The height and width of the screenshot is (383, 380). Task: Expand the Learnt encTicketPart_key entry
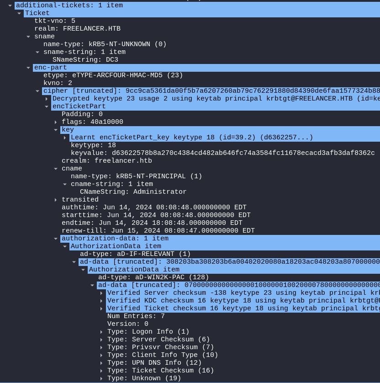[x=65, y=138]
